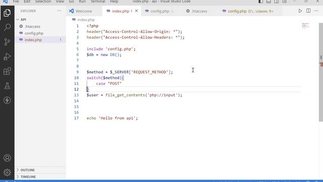Screen dimensions: 323x182
Task: Click the case "POST" line
Action: [109, 83]
